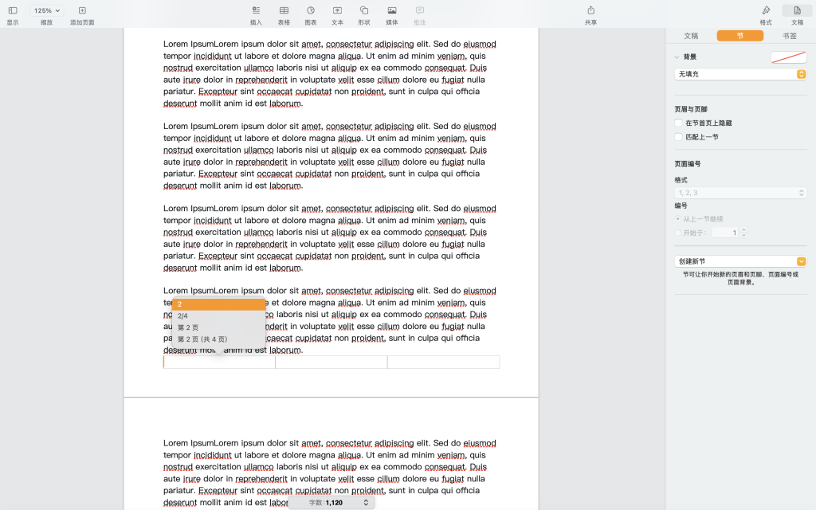Open the word count 字数 1,120 selector
The width and height of the screenshot is (816, 510).
tap(331, 503)
